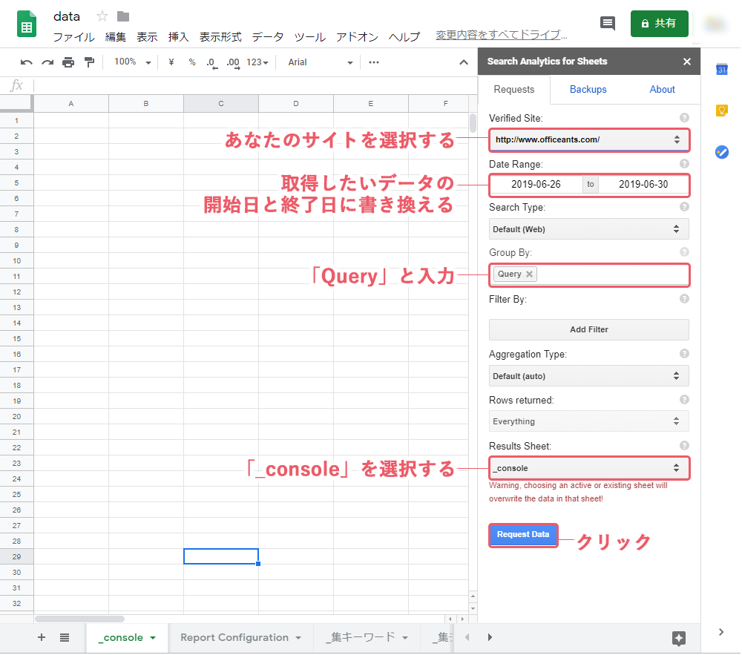Image resolution: width=742 pixels, height=655 pixels.
Task: Open Google Tasks side panel icon
Action: tap(722, 152)
